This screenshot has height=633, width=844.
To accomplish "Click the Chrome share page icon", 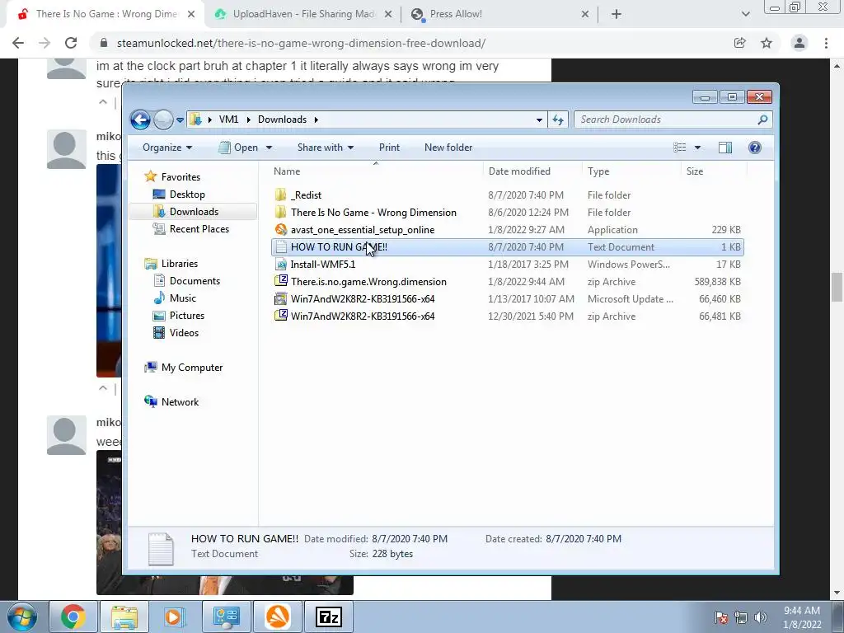I will pos(739,43).
